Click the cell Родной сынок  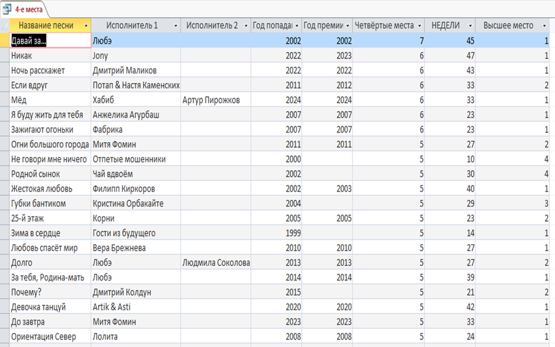pos(50,174)
